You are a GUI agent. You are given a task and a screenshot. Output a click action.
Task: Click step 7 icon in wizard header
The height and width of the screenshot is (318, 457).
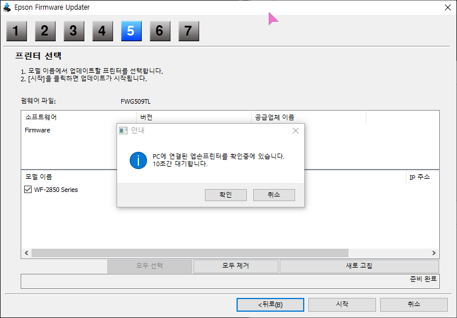click(189, 31)
